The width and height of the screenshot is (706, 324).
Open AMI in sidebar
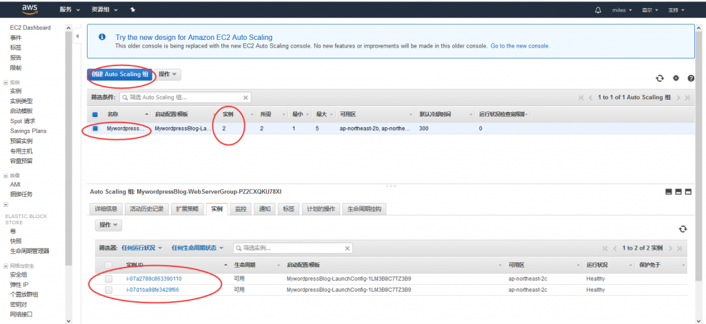(15, 184)
